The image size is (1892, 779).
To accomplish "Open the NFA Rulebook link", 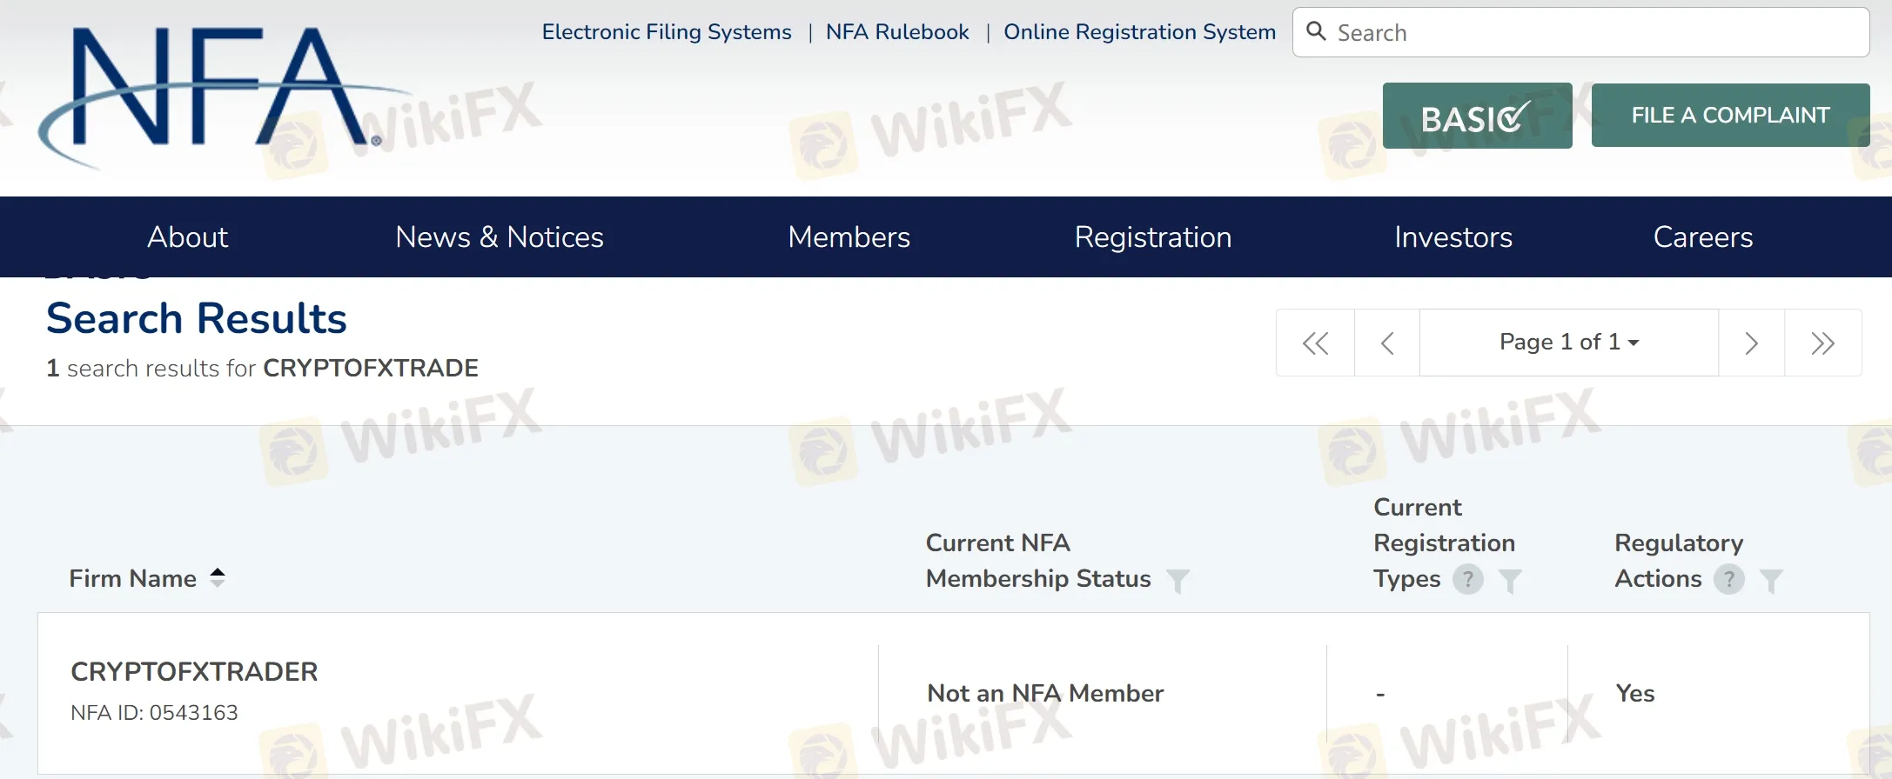I will pos(896,32).
